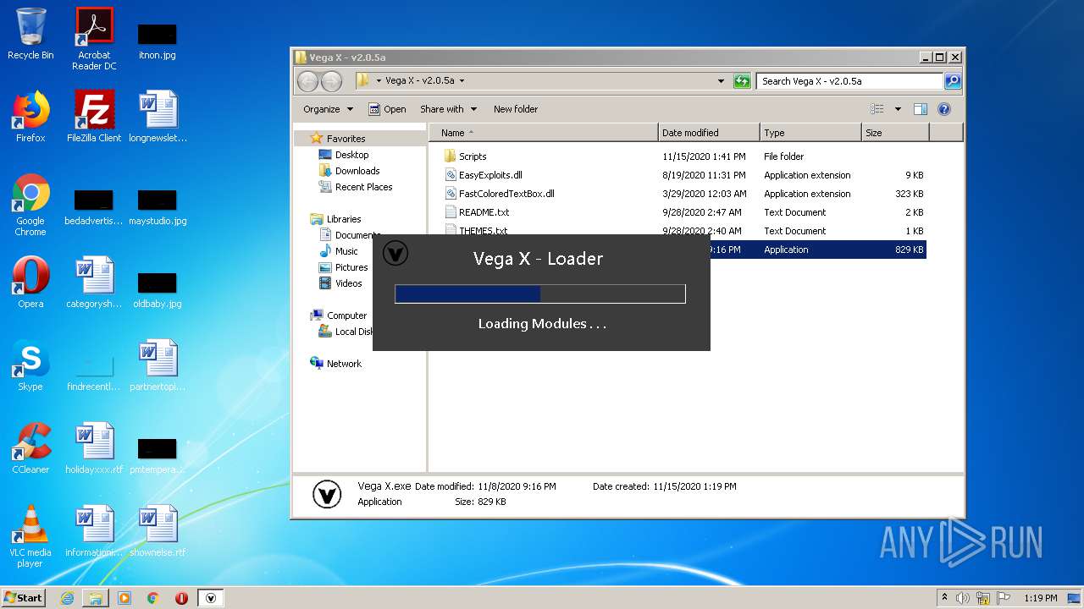1084x609 pixels.
Task: Open the Recycle Bin desktop icon
Action: [30, 35]
